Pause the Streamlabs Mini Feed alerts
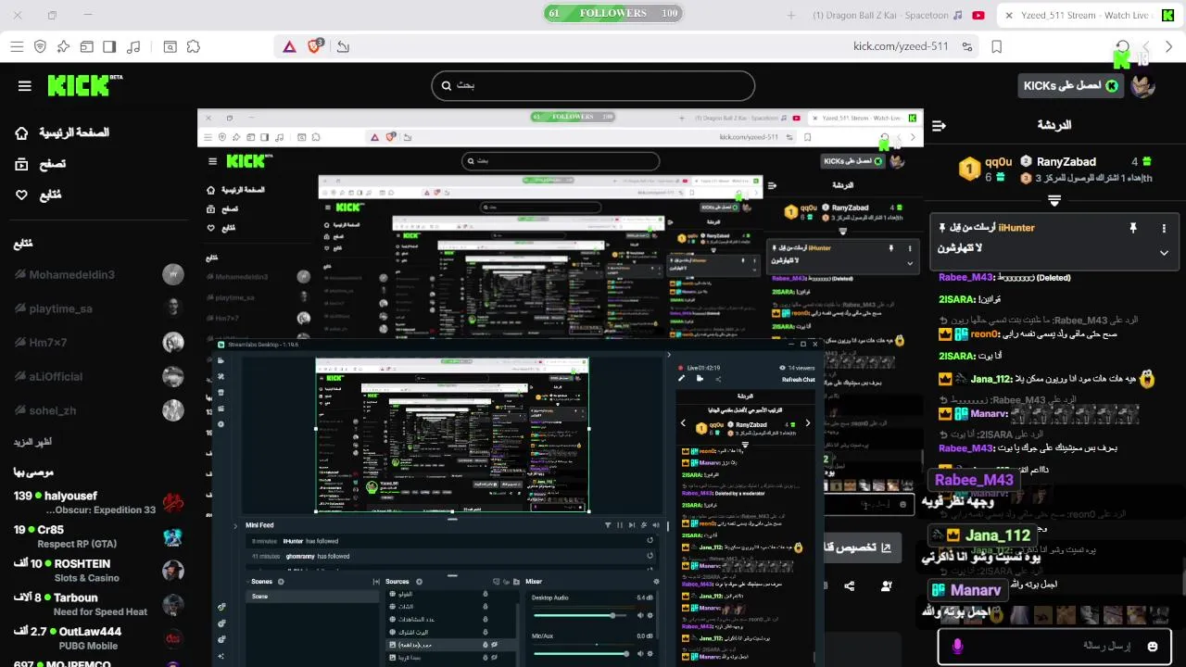This screenshot has width=1186, height=667. (620, 525)
